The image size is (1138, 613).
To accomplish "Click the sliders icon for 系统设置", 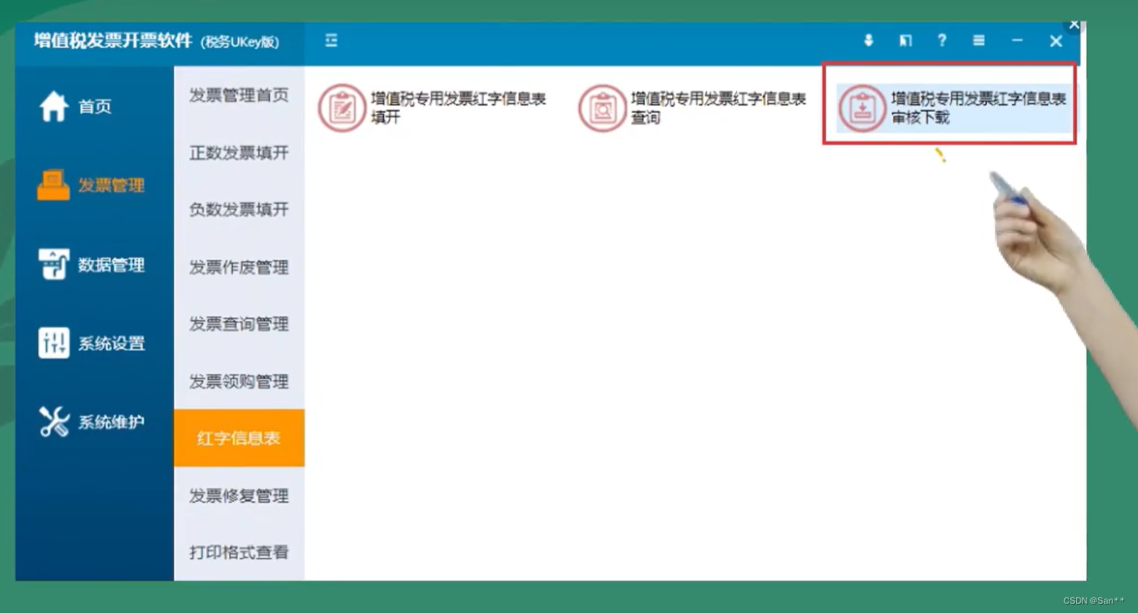I will 54,343.
